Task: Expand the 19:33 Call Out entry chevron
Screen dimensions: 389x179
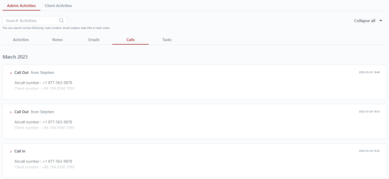Action: click(x=11, y=112)
